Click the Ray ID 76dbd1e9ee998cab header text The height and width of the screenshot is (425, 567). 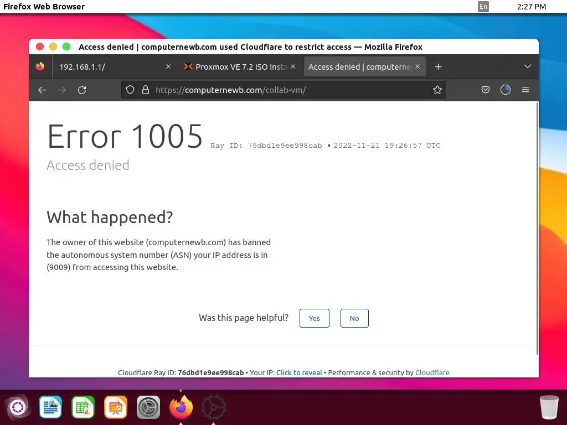(x=266, y=146)
